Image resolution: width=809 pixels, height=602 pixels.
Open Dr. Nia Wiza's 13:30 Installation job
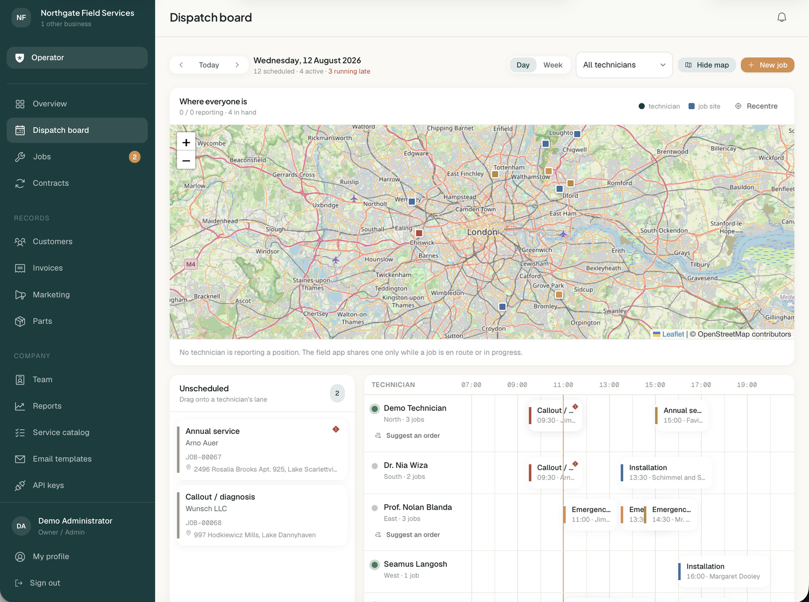666,473
